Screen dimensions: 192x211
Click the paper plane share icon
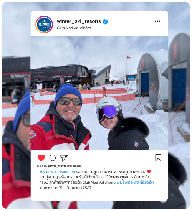(x=63, y=158)
